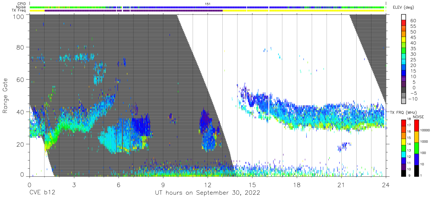
Task: Click the -10 label on ELEV color bar
Action: (x=412, y=99)
